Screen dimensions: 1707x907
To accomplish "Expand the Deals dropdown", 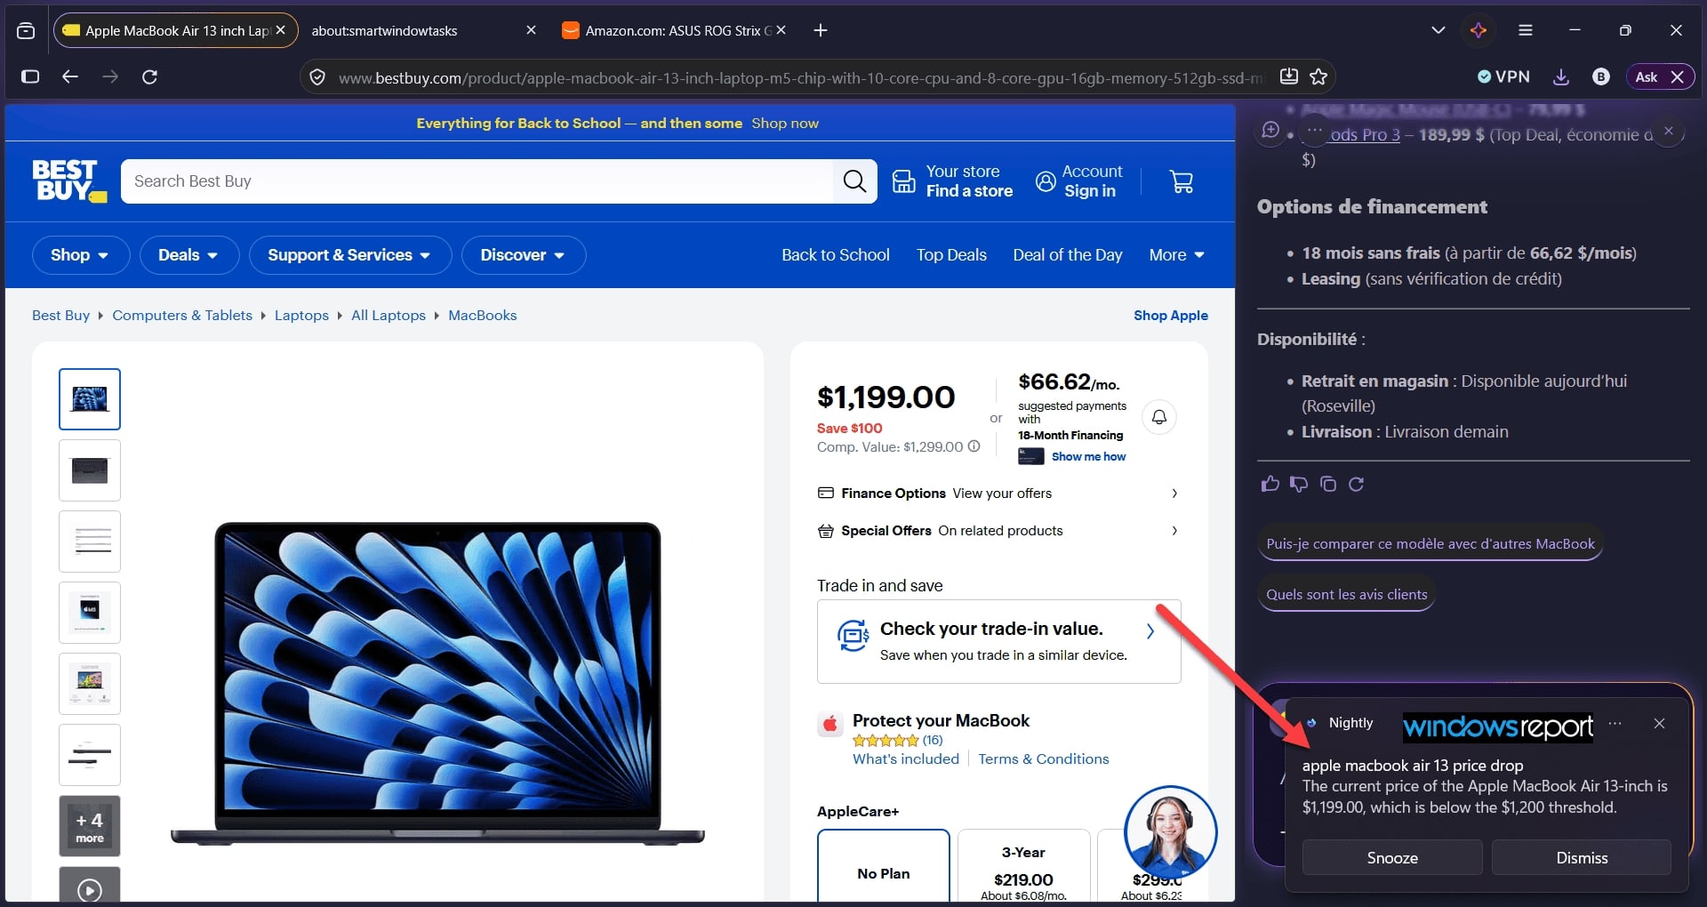I will 189,255.
